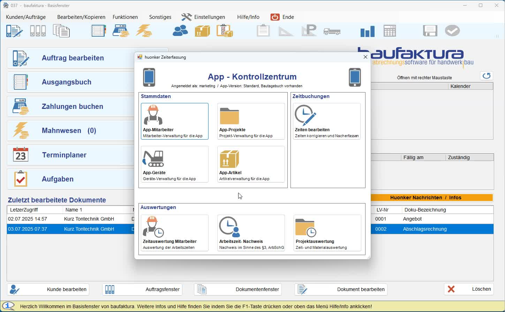This screenshot has height=312, width=505.
Task: Click the bar chart statistics toolbar icon
Action: pos(367,31)
